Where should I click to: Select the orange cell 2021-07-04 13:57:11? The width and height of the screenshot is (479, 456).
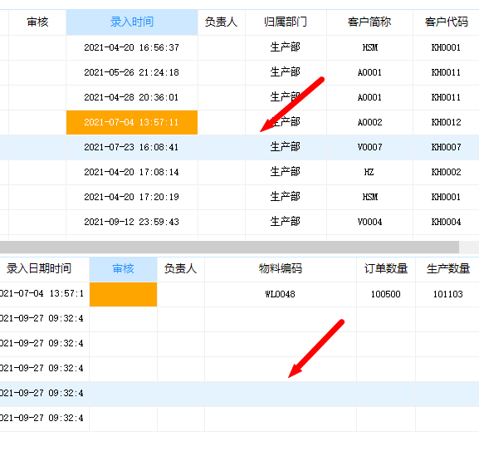(x=132, y=122)
